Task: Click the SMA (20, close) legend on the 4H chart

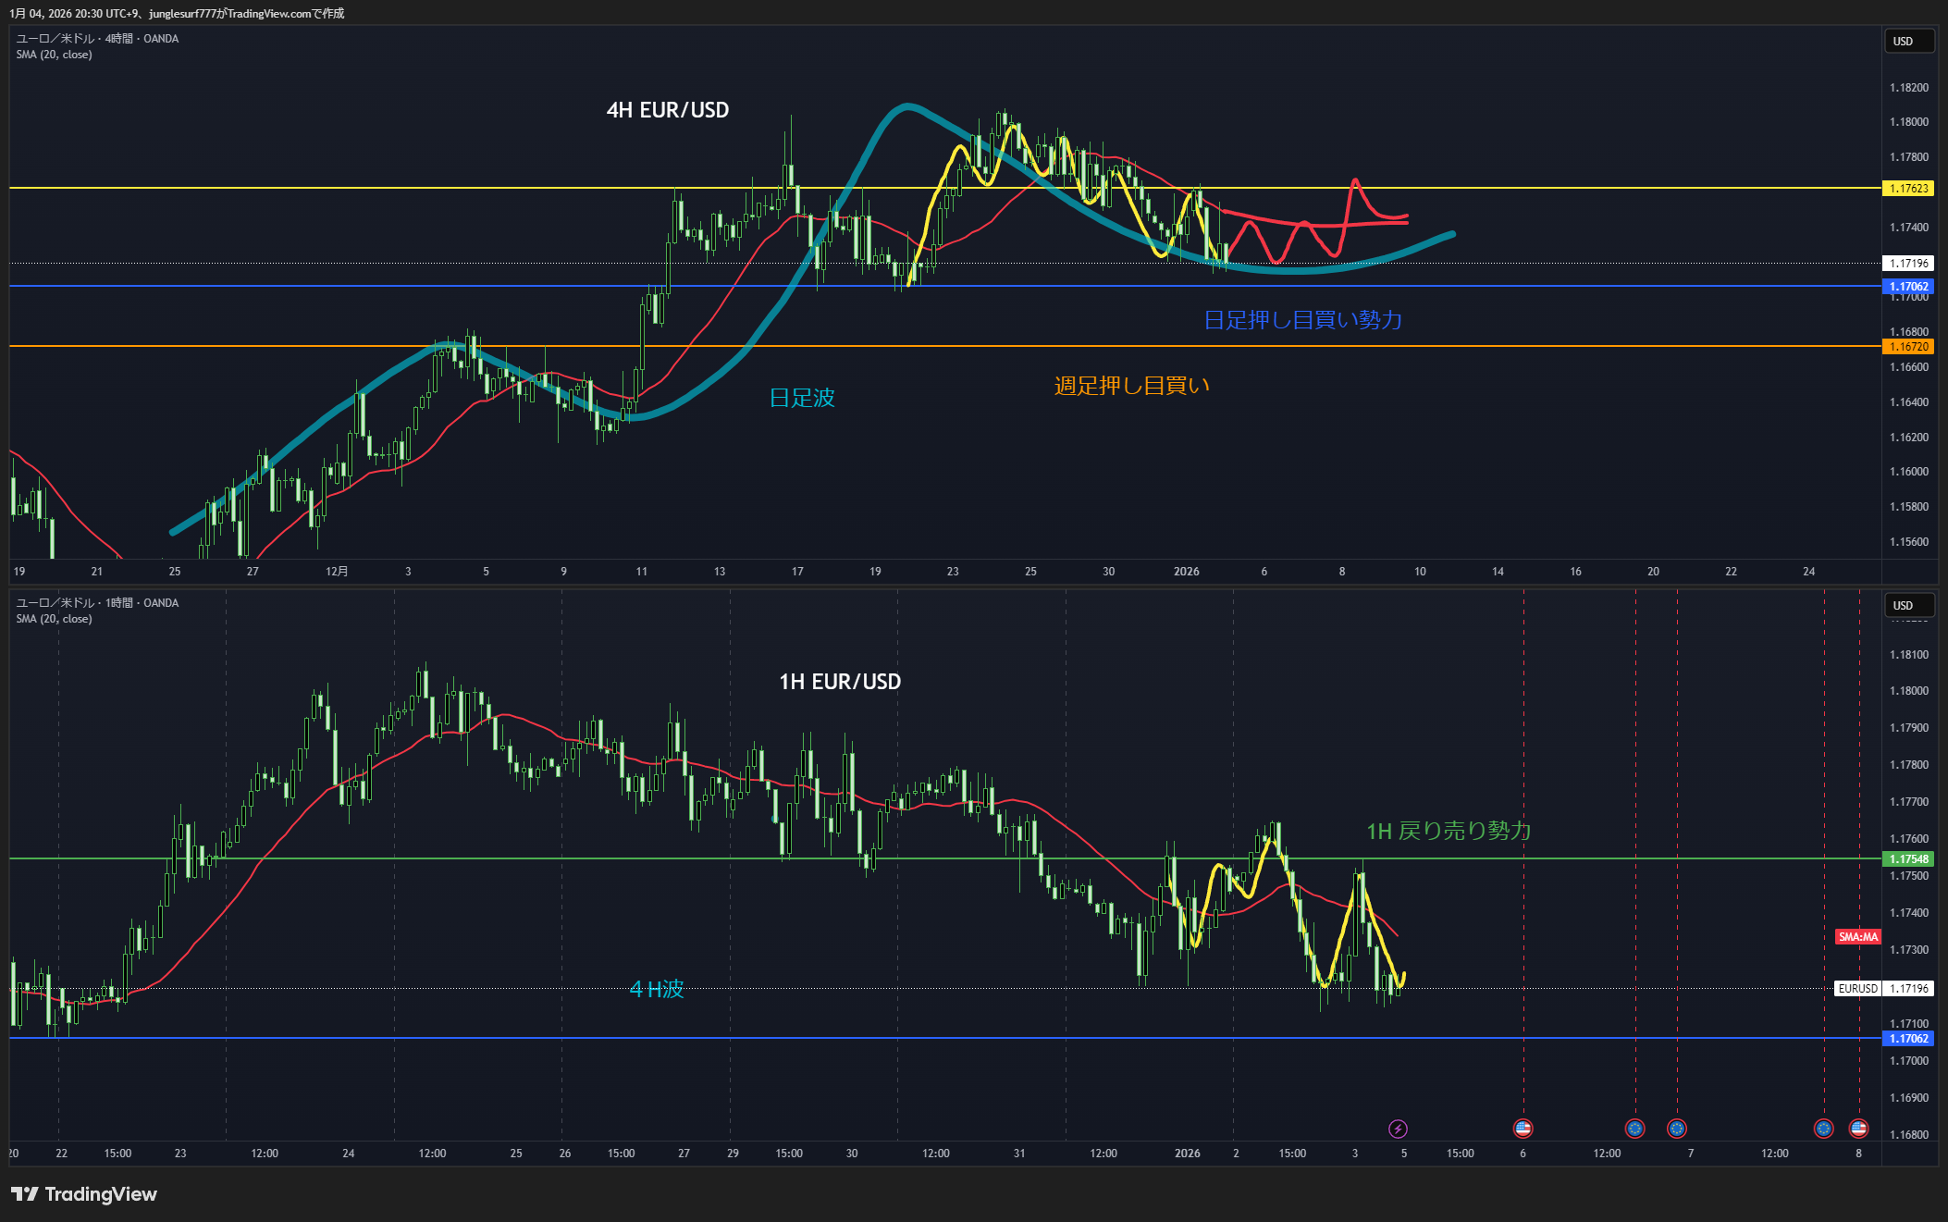Action: (54, 55)
